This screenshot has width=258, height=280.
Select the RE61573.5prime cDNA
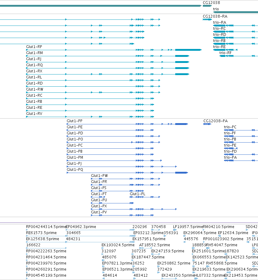(41, 233)
